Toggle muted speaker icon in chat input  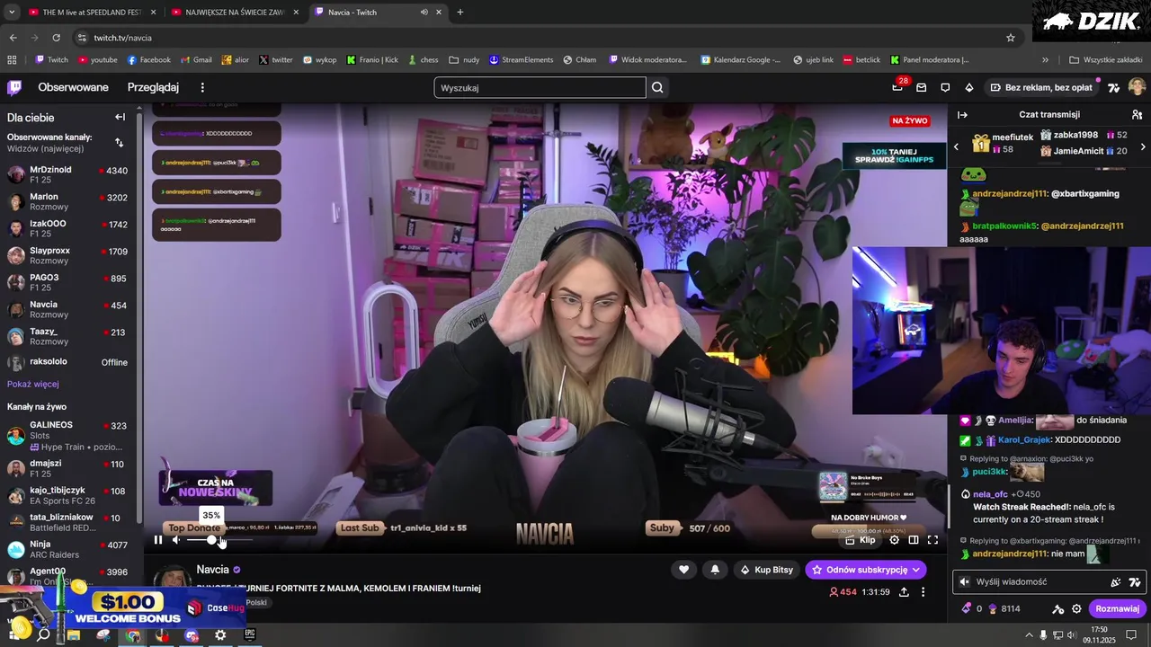click(965, 581)
